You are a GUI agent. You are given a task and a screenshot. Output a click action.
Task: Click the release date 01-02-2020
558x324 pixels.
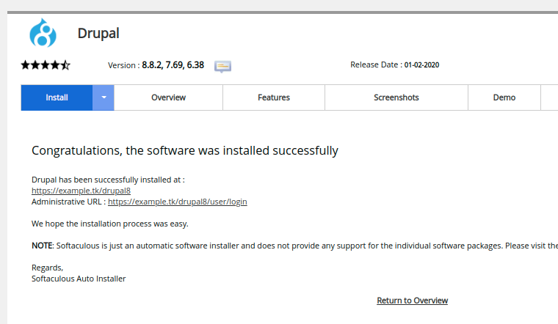[421, 65]
